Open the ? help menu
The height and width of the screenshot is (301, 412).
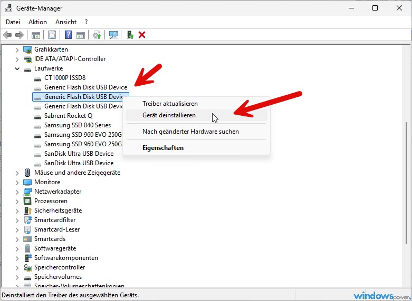(86, 22)
